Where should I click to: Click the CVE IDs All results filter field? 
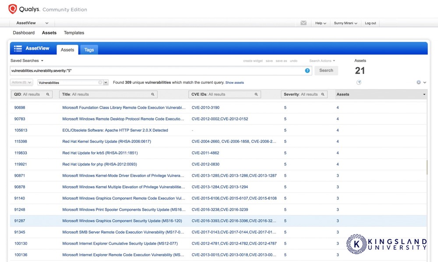pyautogui.click(x=225, y=94)
